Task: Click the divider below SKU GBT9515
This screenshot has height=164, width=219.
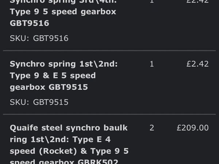Action: (x=109, y=114)
